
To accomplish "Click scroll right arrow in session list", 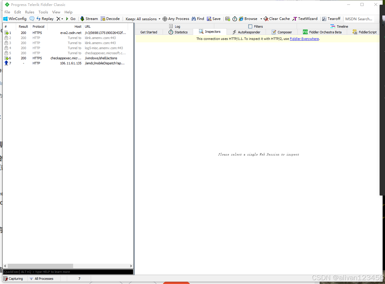I will (131, 266).
